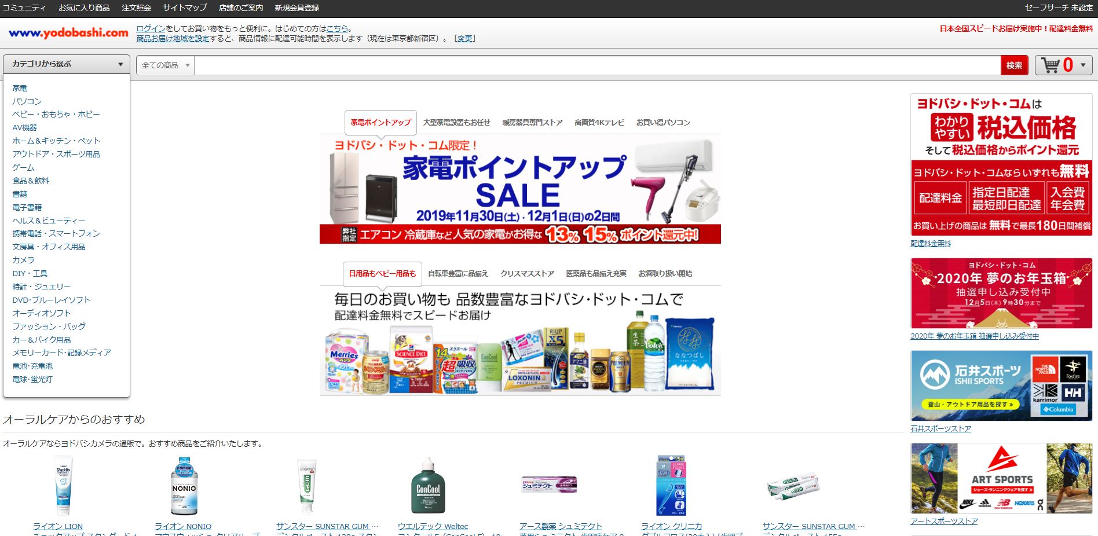Open 店舗のご案内 in the top bar
The height and width of the screenshot is (536, 1098).
(241, 8)
